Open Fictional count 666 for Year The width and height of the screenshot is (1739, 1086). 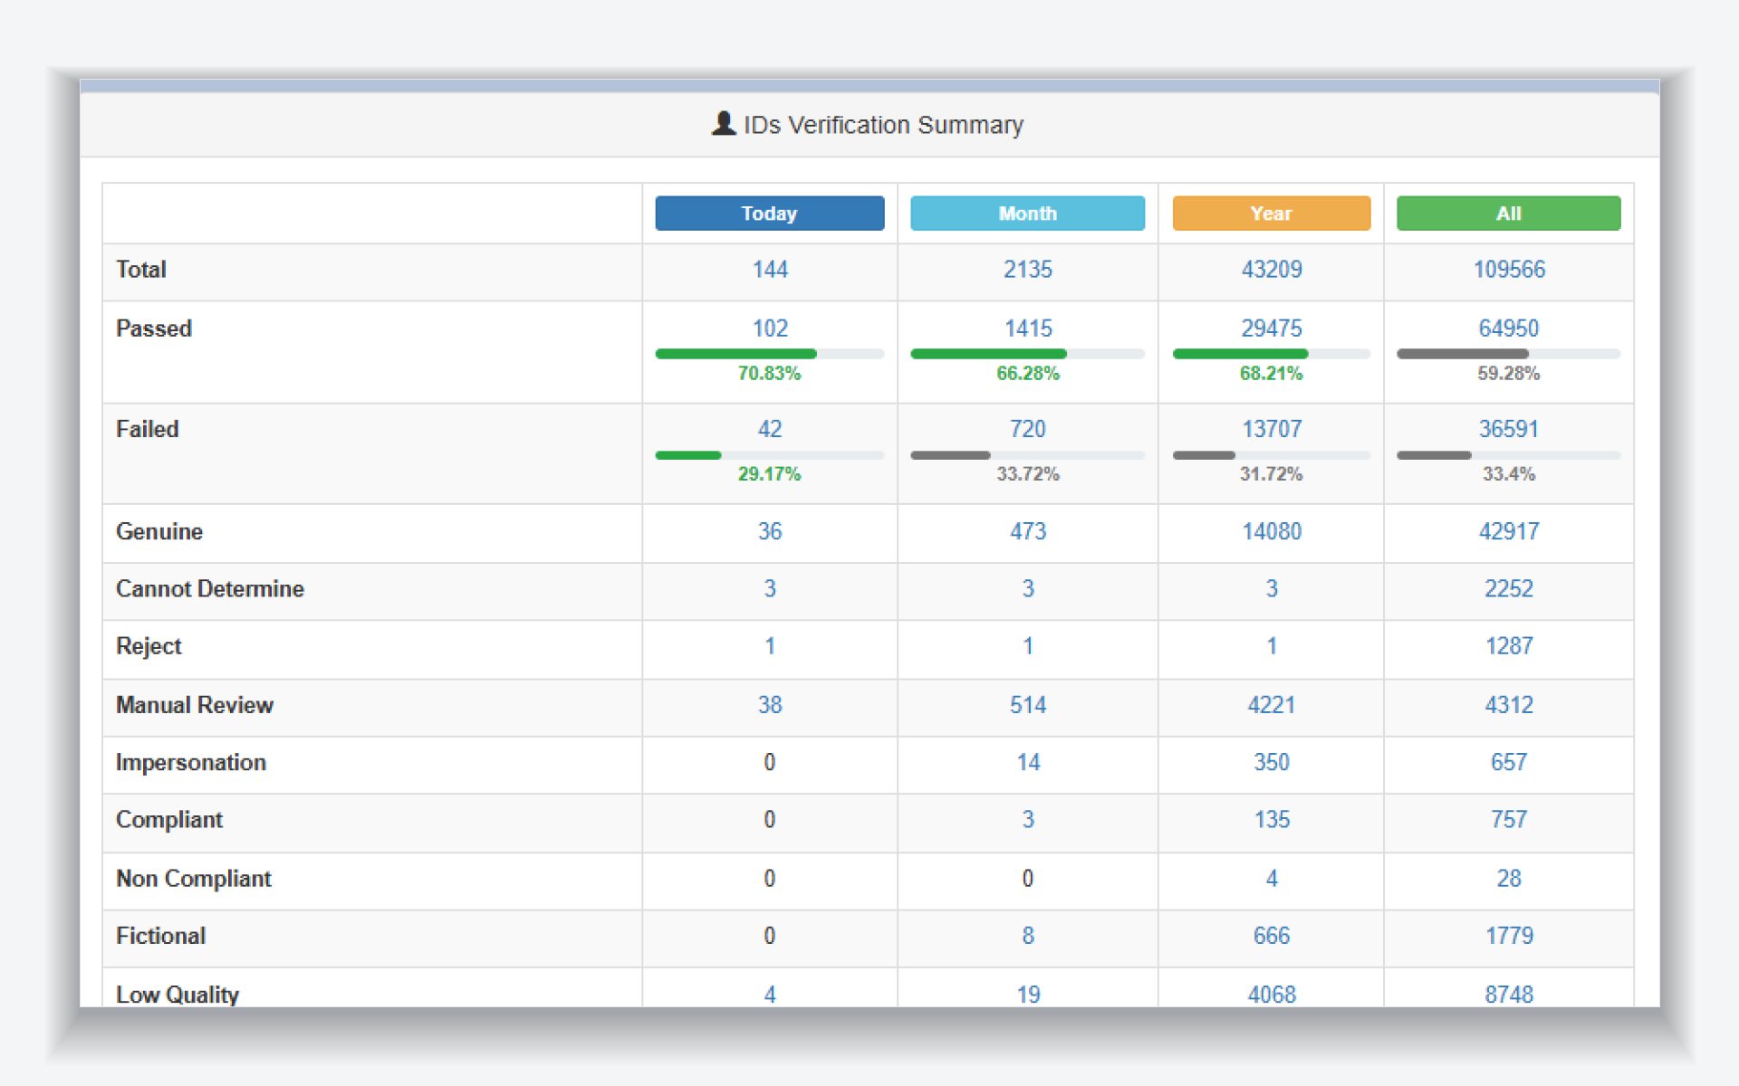[x=1271, y=936]
